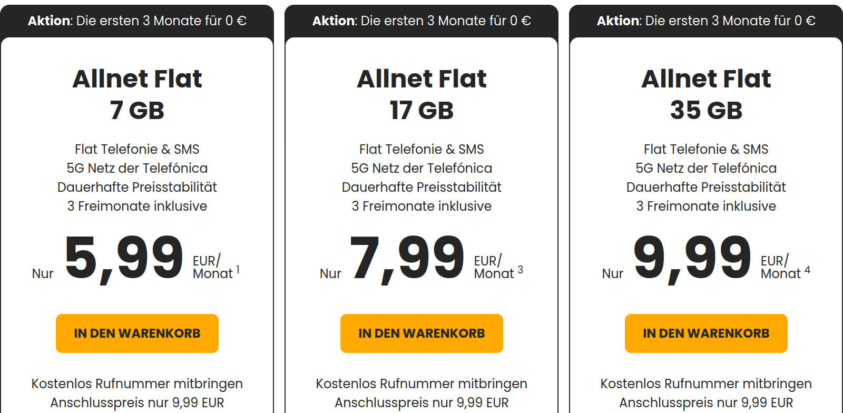This screenshot has height=413, width=843.
Task: Add the Allnet Flat 7 GB to cart
Action: 136,333
